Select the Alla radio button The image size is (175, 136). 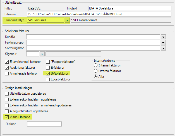pyautogui.click(x=95, y=77)
